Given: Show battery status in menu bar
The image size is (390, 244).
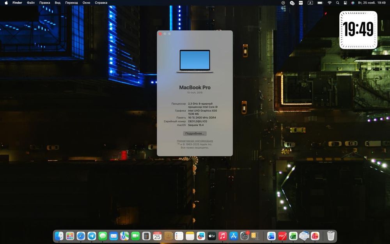Looking at the screenshot, I should pos(320,3).
